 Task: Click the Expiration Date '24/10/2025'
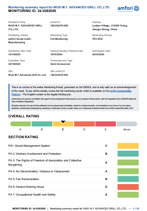click(14, 64)
